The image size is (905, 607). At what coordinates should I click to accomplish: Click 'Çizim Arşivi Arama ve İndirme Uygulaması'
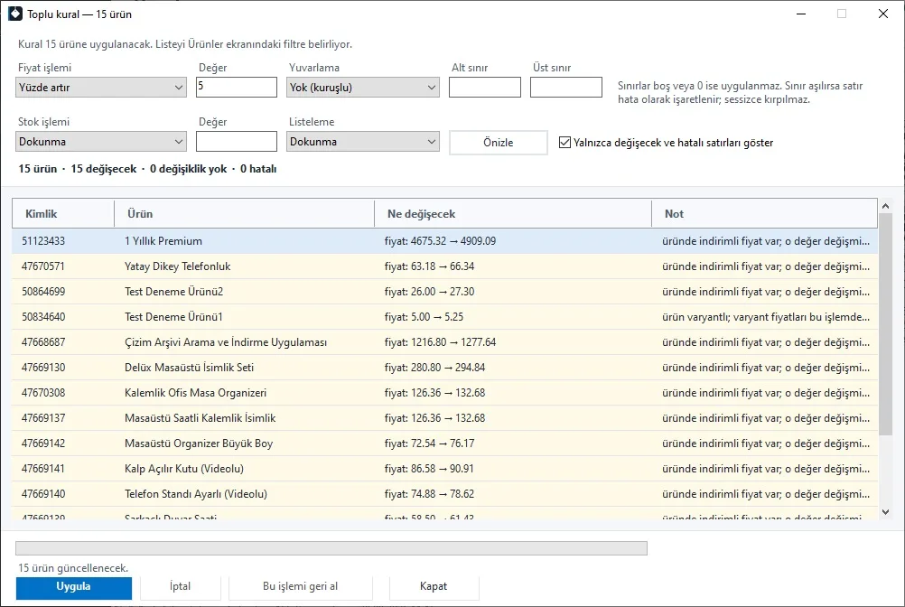pos(226,342)
